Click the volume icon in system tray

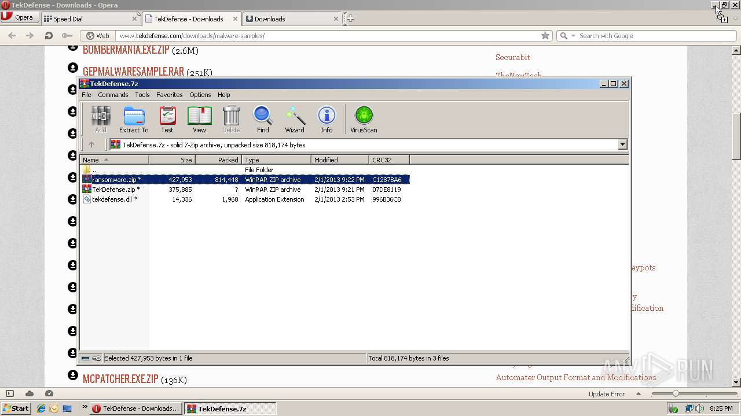click(x=699, y=408)
